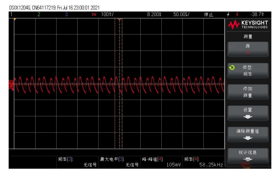Image resolution: width=278 pixels, height=176 pixels.
Task: Click the orange trigger time reference marker
Action: (x=119, y=19)
